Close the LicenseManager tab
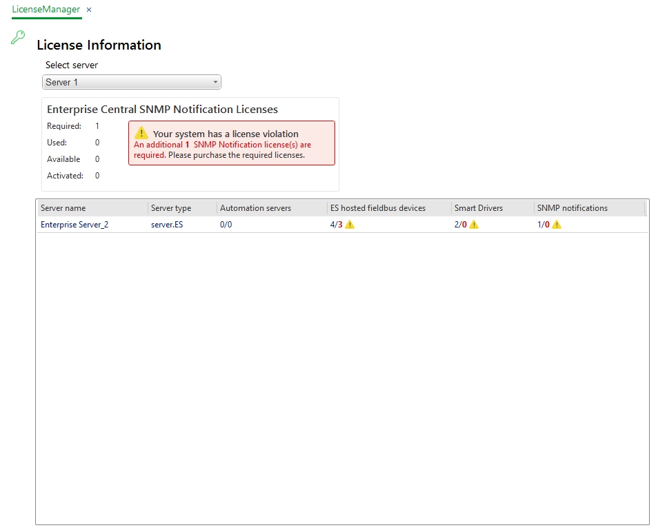The height and width of the screenshot is (530, 658). pyautogui.click(x=89, y=10)
